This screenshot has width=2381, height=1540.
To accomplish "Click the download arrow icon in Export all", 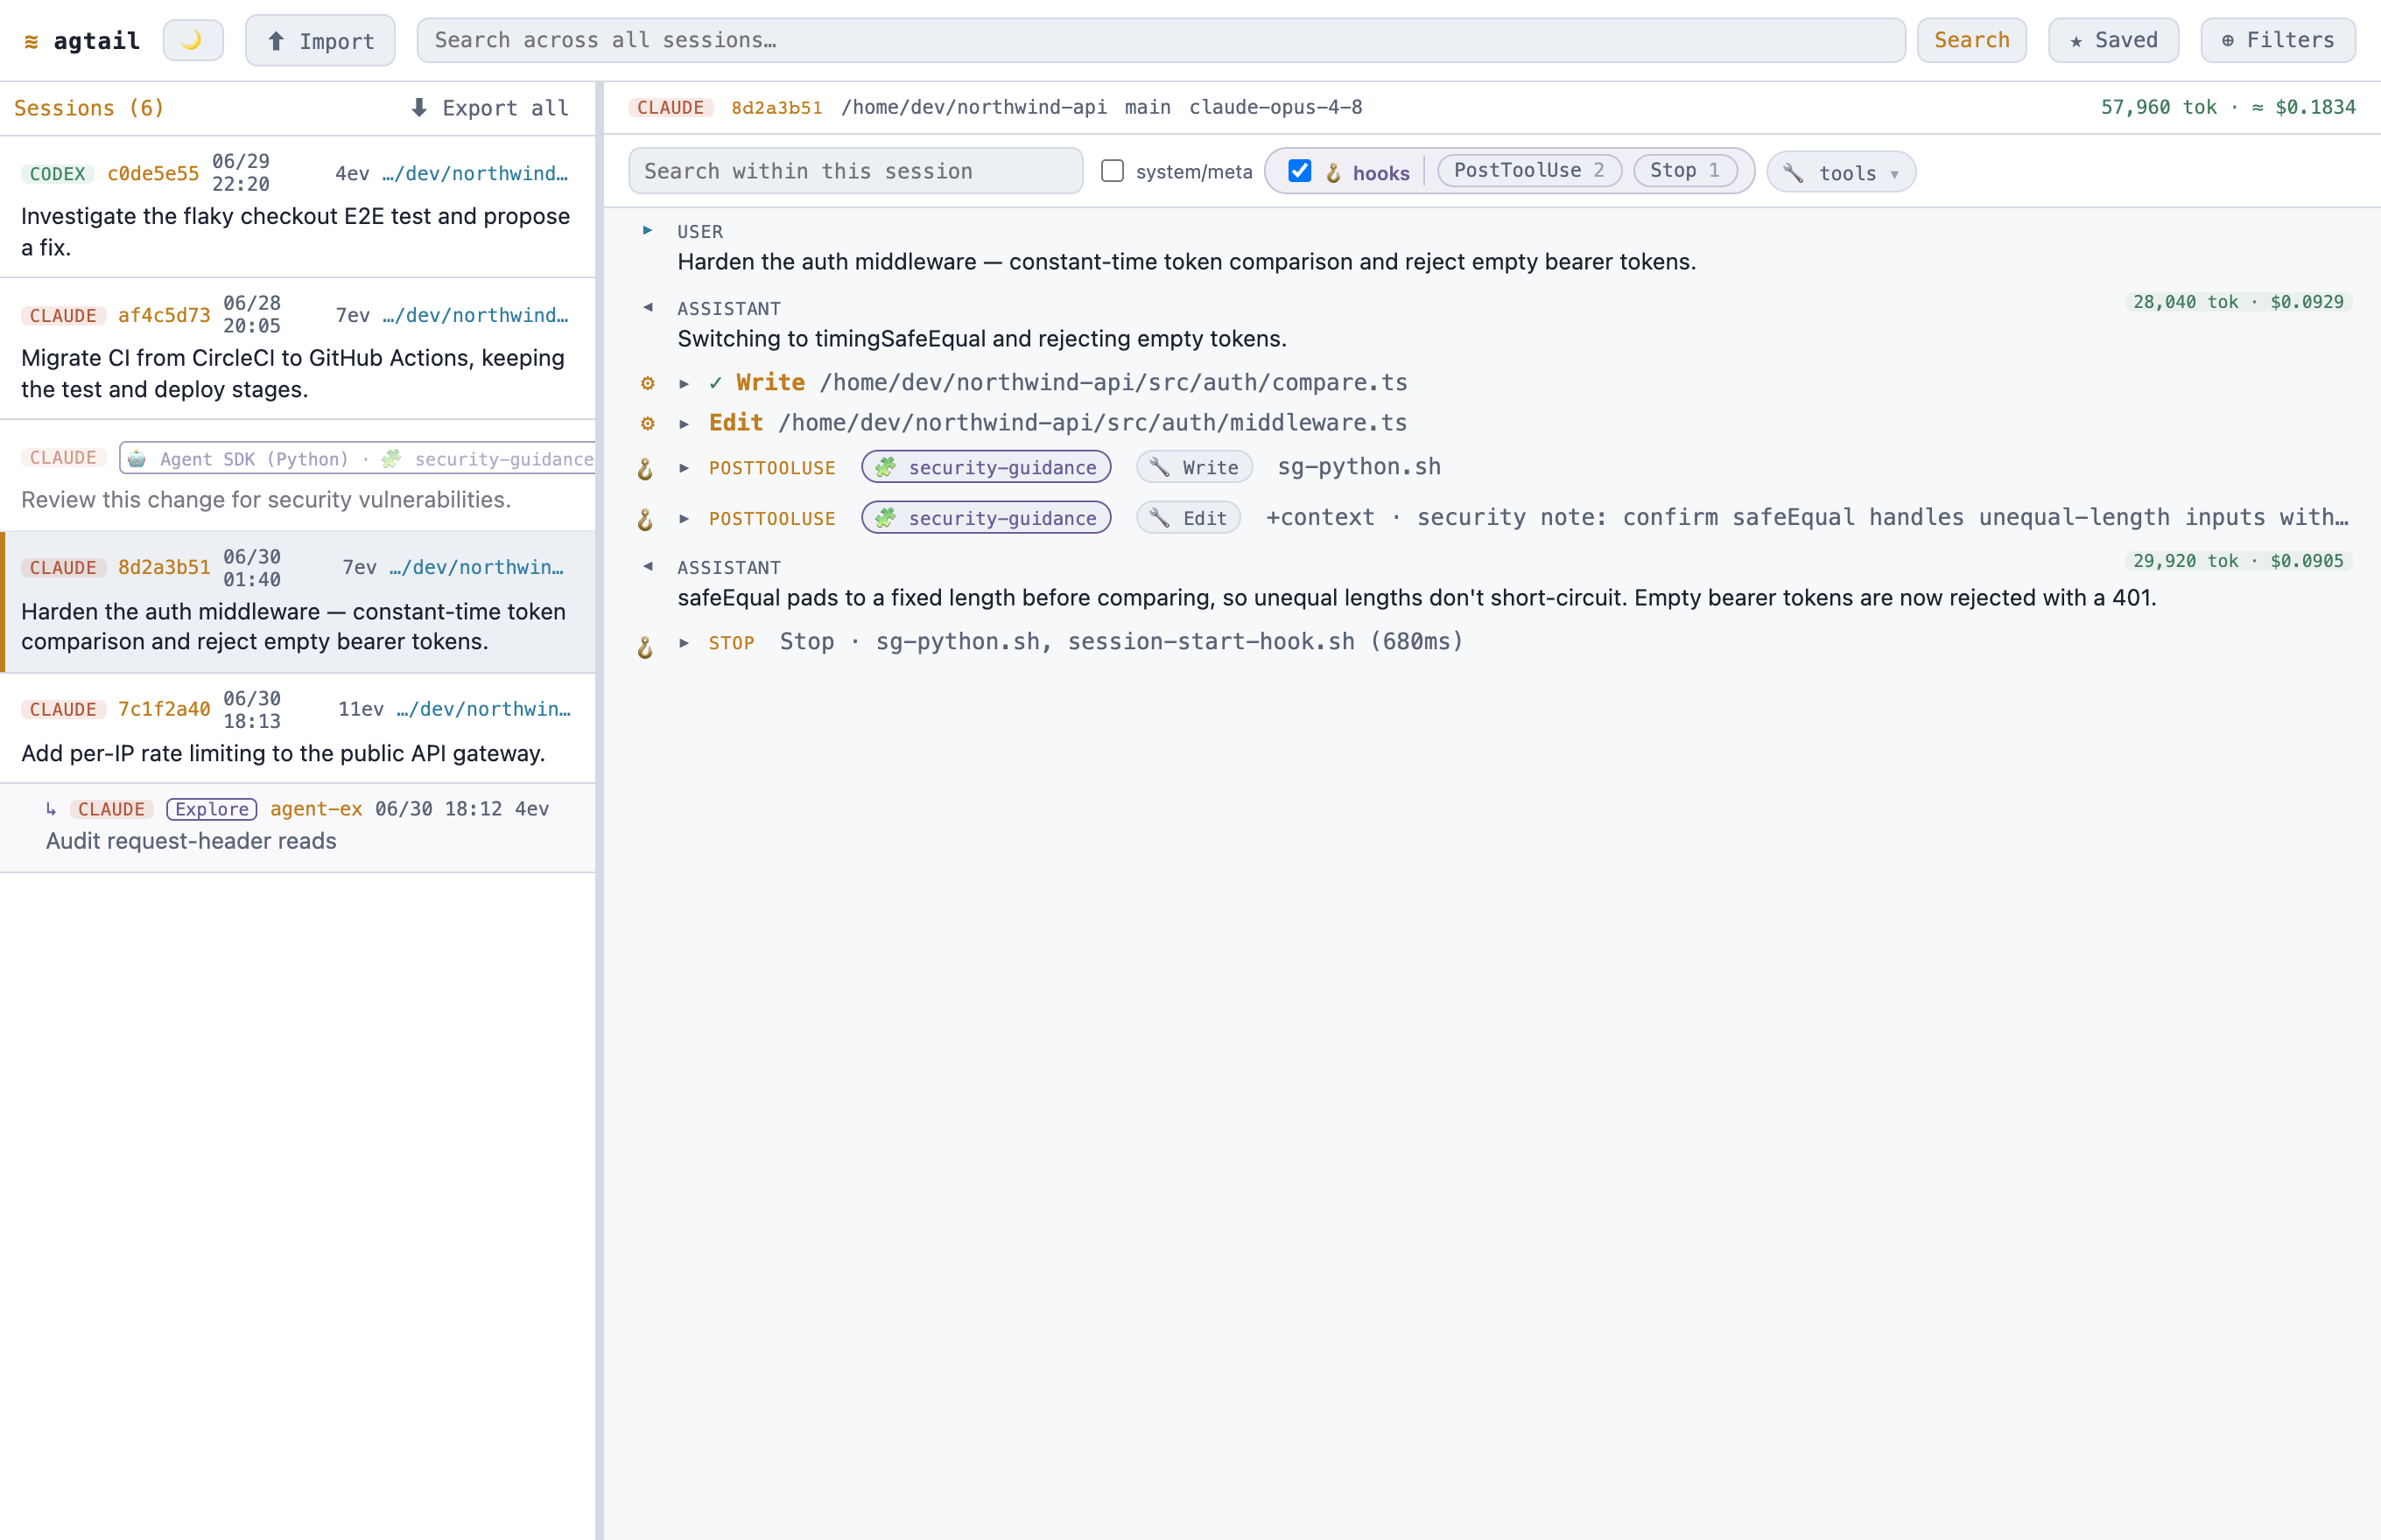I will (419, 107).
